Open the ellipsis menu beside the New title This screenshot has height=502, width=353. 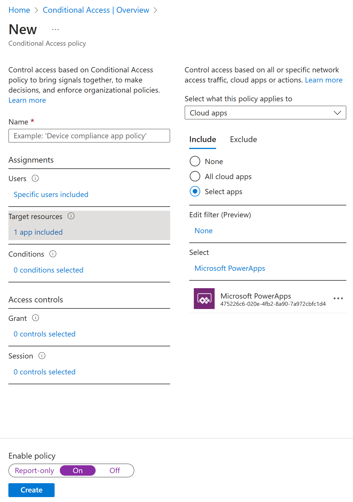click(55, 30)
